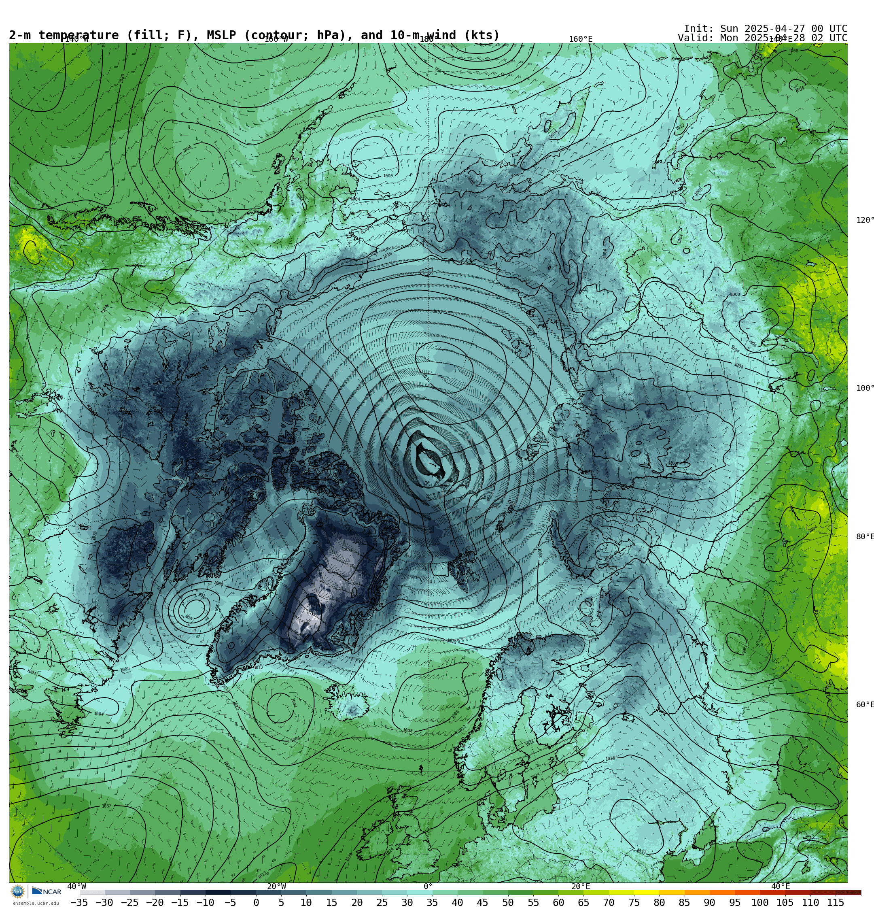Click the 160°W label above the map
The image size is (874, 908).
pyautogui.click(x=276, y=39)
